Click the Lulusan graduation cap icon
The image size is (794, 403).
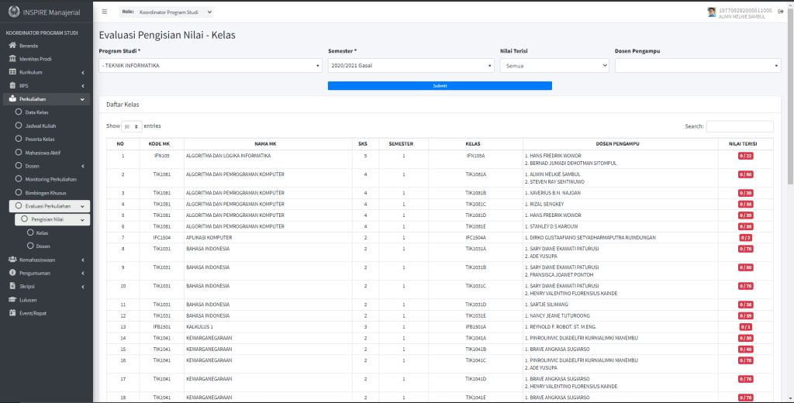(x=12, y=299)
